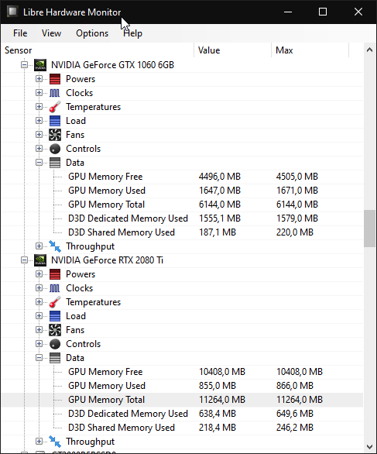Click the red Powers icon under RTX 2080 Ti
Image resolution: width=377 pixels, height=454 pixels.
click(x=55, y=274)
